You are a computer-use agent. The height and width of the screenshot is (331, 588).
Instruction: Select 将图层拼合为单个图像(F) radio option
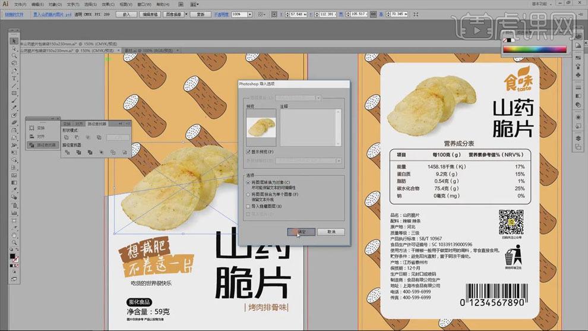point(248,195)
